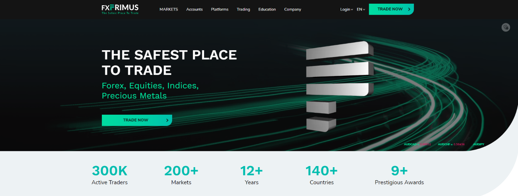
Task: Click the FXPrimus logo
Action: (x=120, y=9)
